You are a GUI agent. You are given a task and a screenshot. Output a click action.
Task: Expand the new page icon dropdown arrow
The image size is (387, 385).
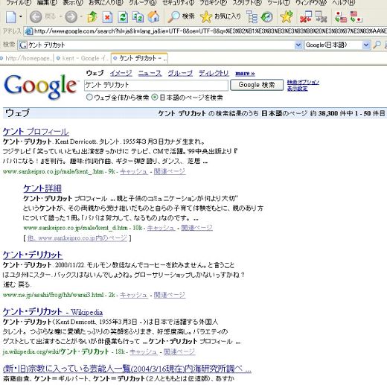(21, 16)
